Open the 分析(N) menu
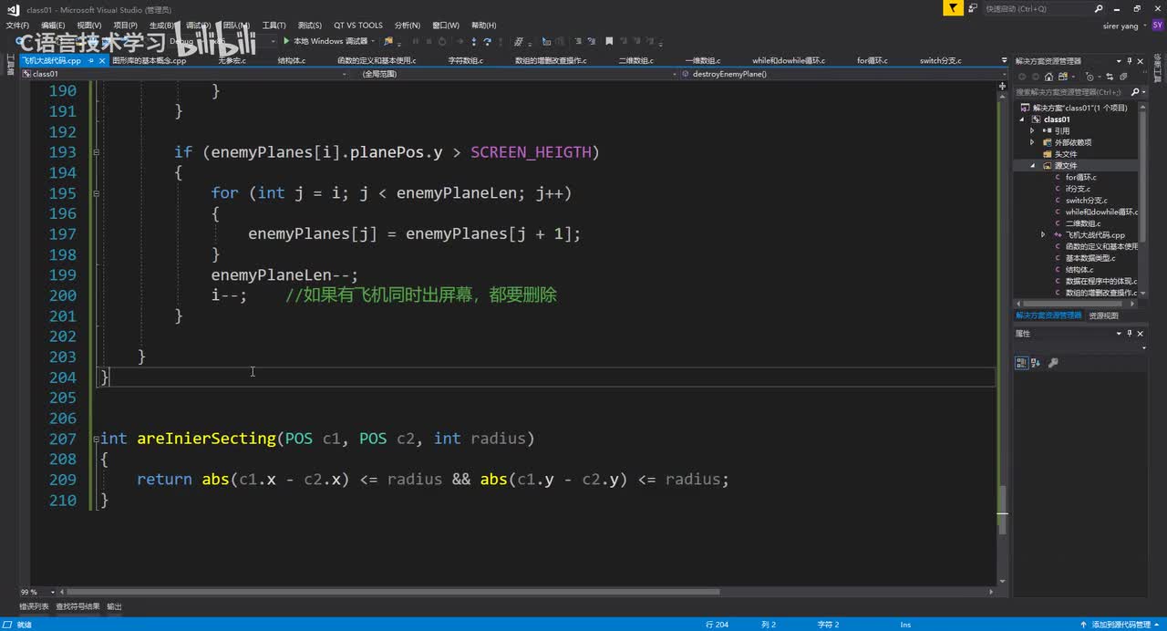This screenshot has height=631, width=1167. (408, 26)
